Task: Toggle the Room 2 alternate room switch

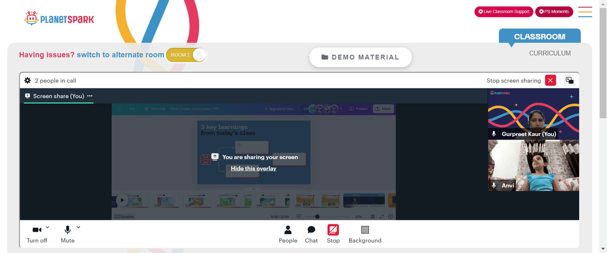Action: tap(186, 55)
